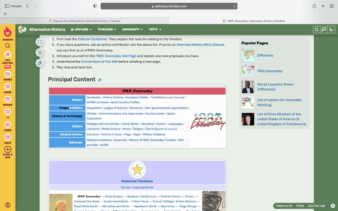Show Safari tab overview grid
This screenshot has width=338, height=211.
(332, 6)
